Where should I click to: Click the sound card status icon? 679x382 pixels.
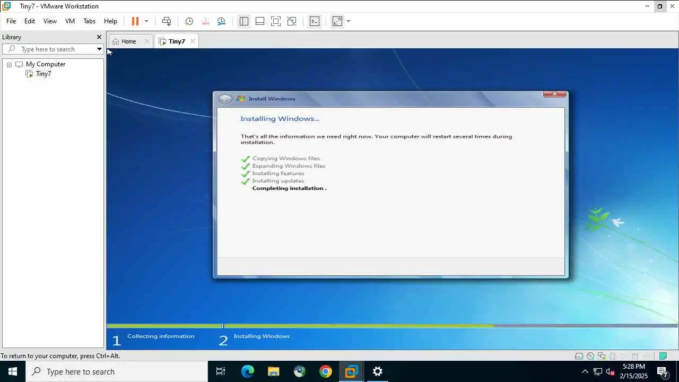(x=623, y=356)
